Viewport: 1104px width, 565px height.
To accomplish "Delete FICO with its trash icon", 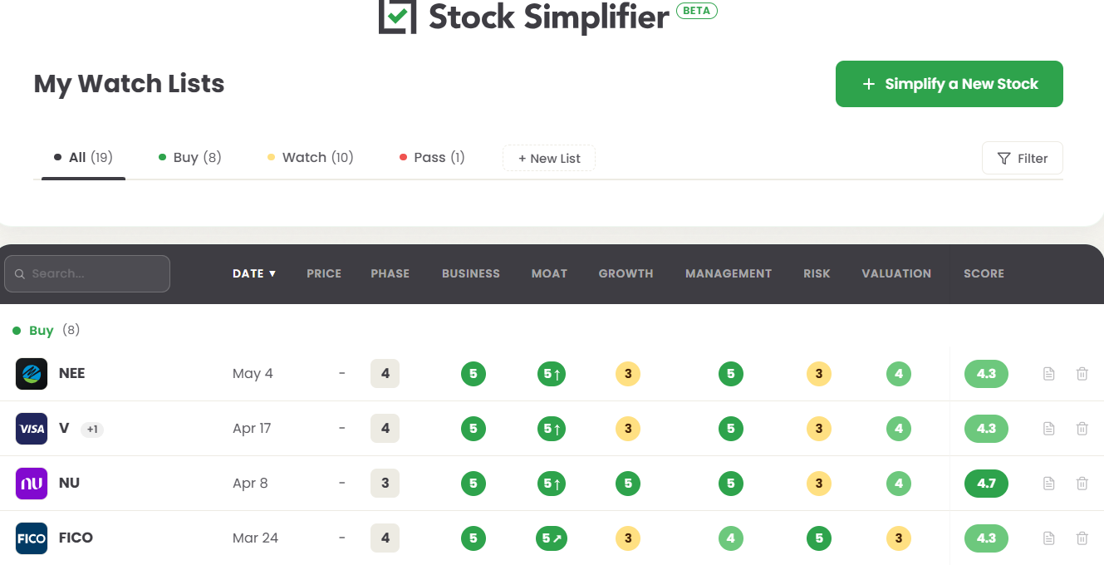I will 1082,538.
